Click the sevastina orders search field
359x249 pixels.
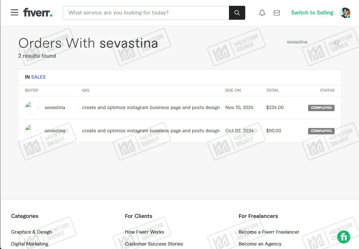308,42
